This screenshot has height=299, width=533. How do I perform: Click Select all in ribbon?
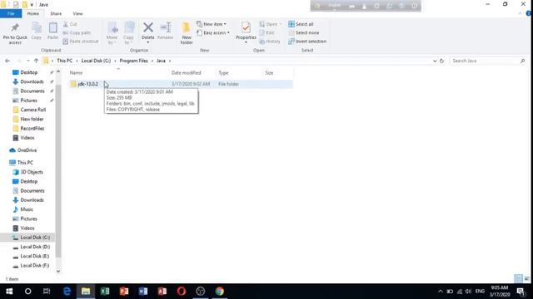(x=301, y=24)
